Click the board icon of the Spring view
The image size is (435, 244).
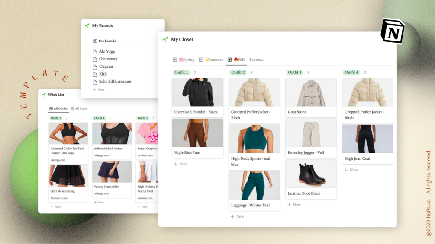[x=175, y=60]
